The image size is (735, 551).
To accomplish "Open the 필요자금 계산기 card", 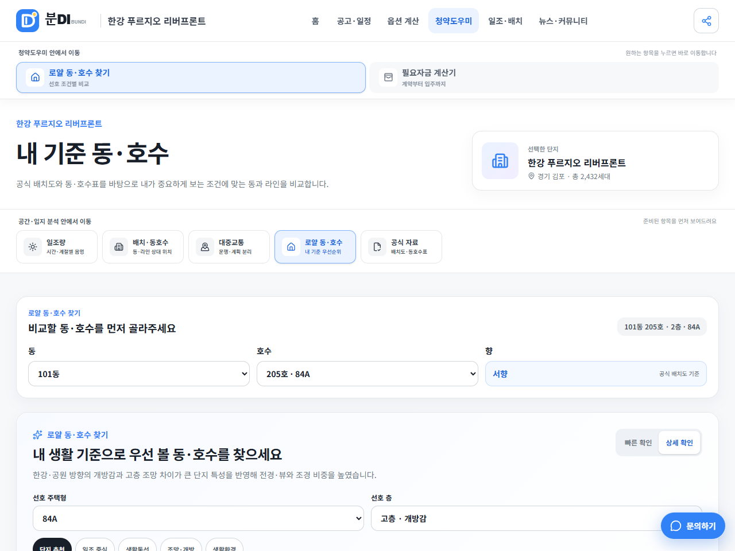I will click(x=544, y=77).
